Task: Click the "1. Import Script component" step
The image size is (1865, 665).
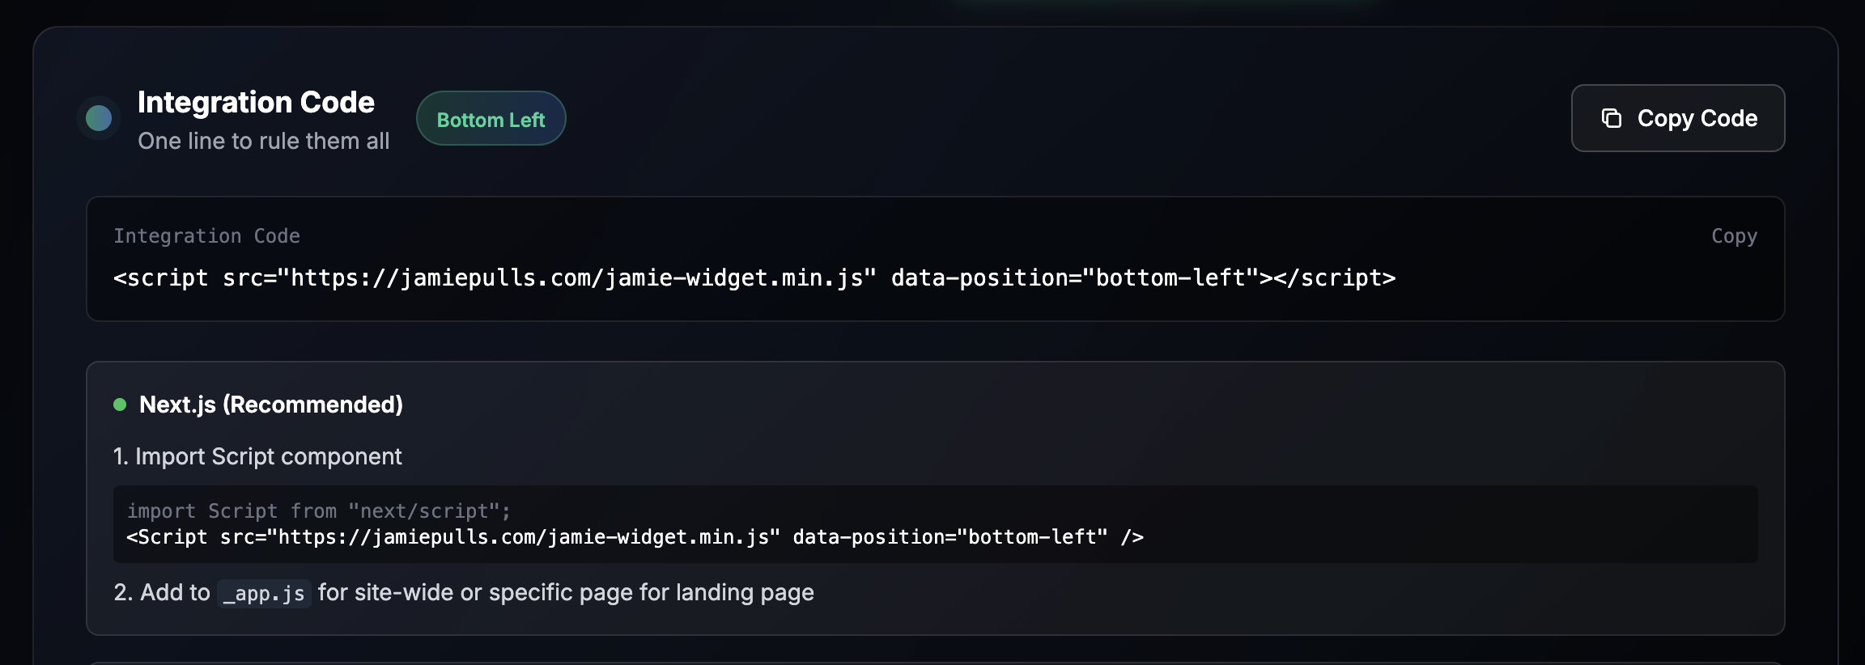Action: (x=257, y=456)
